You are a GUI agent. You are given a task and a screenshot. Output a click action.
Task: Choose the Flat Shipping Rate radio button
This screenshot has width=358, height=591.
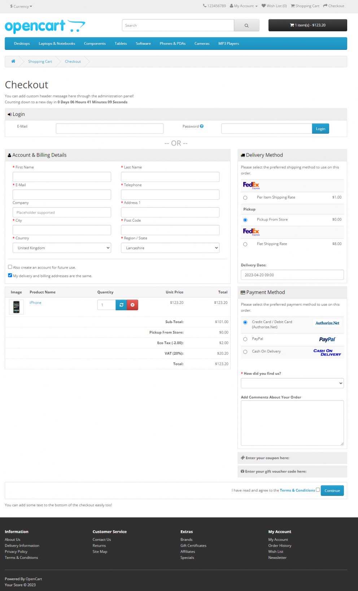pyautogui.click(x=245, y=244)
